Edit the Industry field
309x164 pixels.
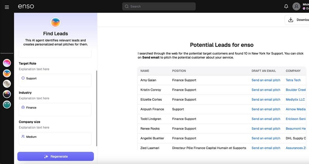point(55,110)
